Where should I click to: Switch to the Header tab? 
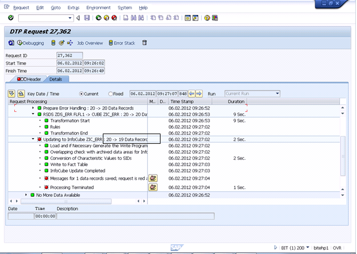(29, 79)
